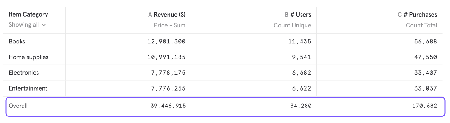
Task: Click Home supplies revenue value 10,991,185
Action: point(166,57)
